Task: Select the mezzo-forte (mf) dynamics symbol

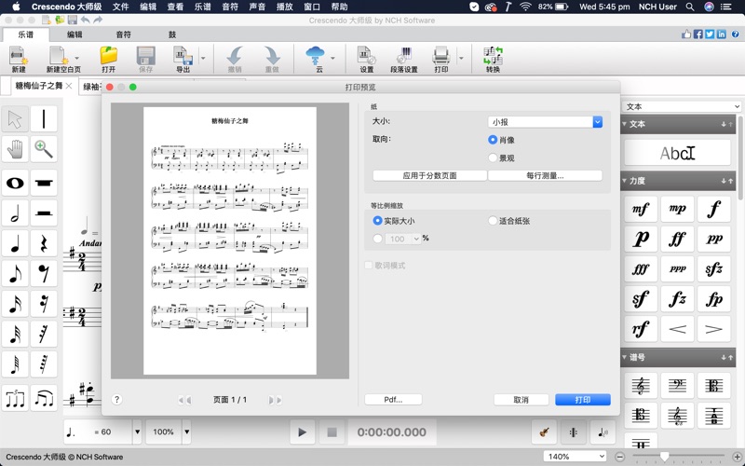Action: point(641,210)
